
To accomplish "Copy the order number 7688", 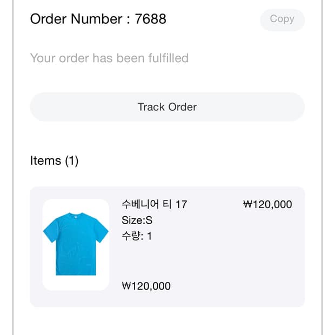I will (x=282, y=19).
